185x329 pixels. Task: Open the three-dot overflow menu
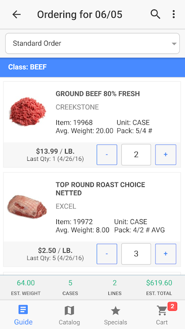pyautogui.click(x=173, y=14)
